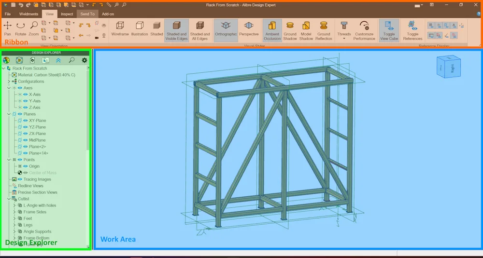483x258 pixels.
Task: Click the camera icon in View Orientation
Action: [x=97, y=38]
